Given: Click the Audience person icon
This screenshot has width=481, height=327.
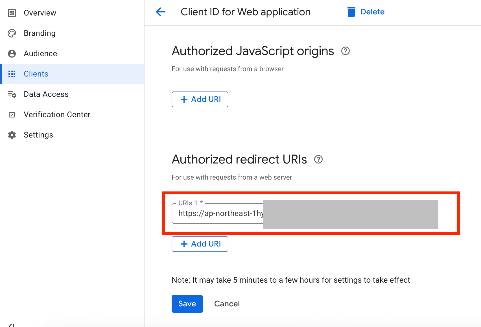Looking at the screenshot, I should click(12, 54).
